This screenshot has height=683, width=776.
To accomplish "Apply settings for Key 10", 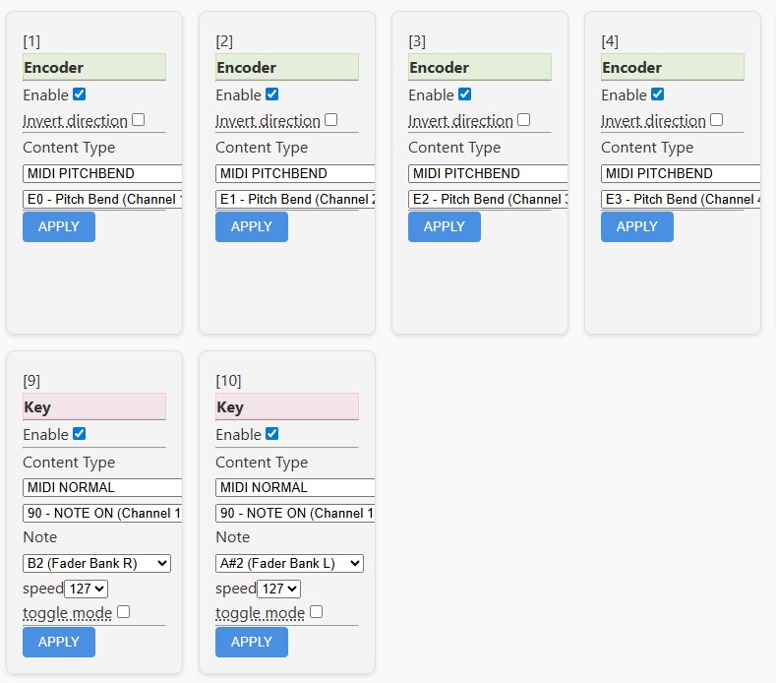I will point(252,642).
